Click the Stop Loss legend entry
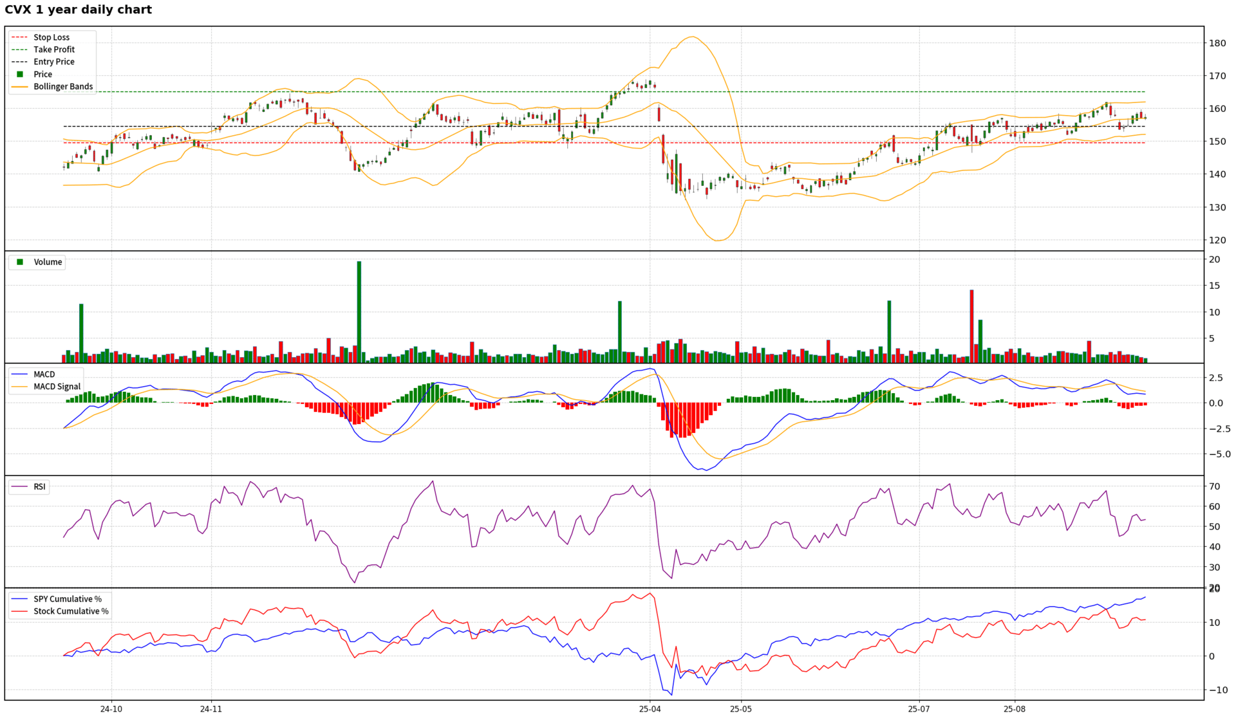The height and width of the screenshot is (718, 1236). pyautogui.click(x=51, y=37)
